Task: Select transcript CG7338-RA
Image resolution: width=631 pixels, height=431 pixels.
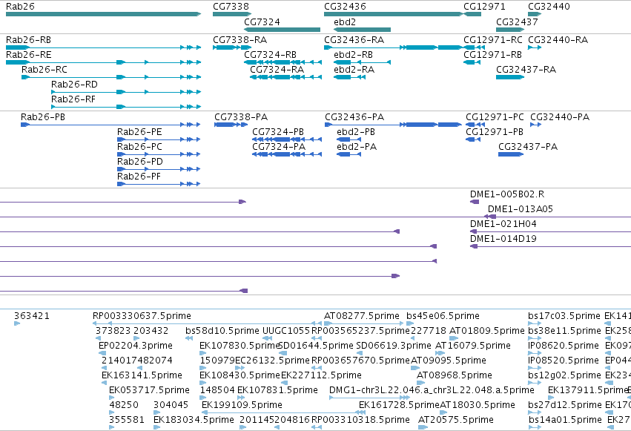Action: [x=232, y=47]
